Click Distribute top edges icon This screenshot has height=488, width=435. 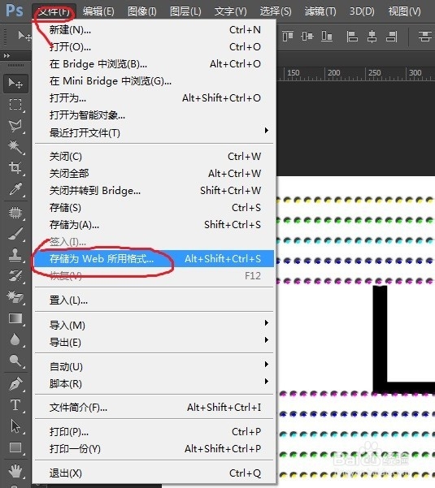click(424, 36)
